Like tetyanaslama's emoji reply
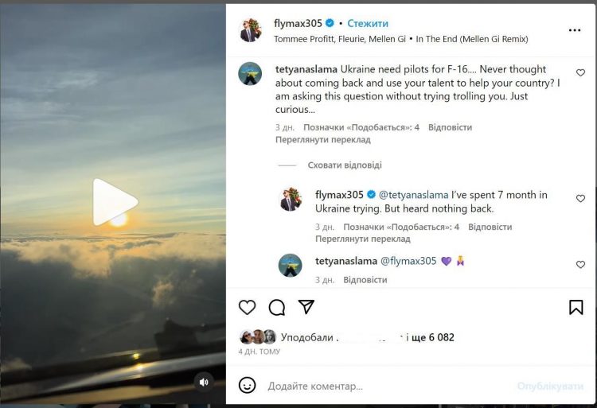The width and height of the screenshot is (597, 408). click(x=580, y=265)
